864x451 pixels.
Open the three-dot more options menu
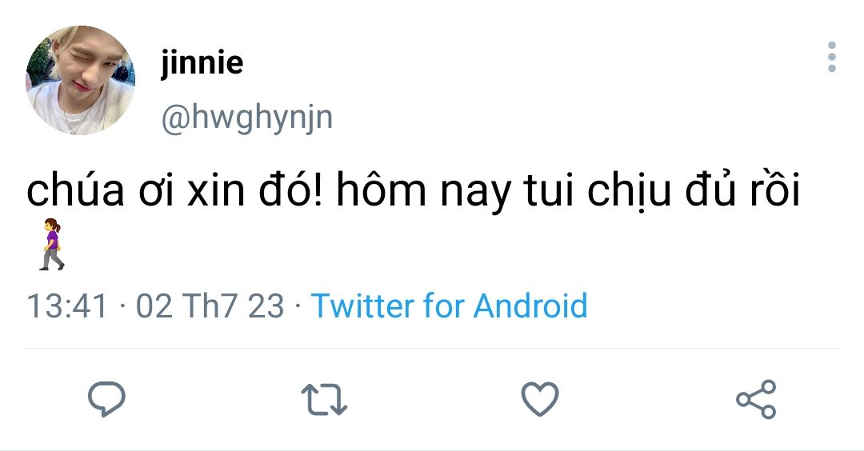point(832,57)
